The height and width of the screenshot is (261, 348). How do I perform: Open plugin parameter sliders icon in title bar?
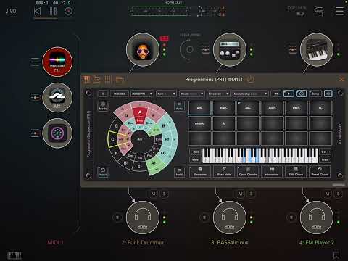[x=108, y=80]
